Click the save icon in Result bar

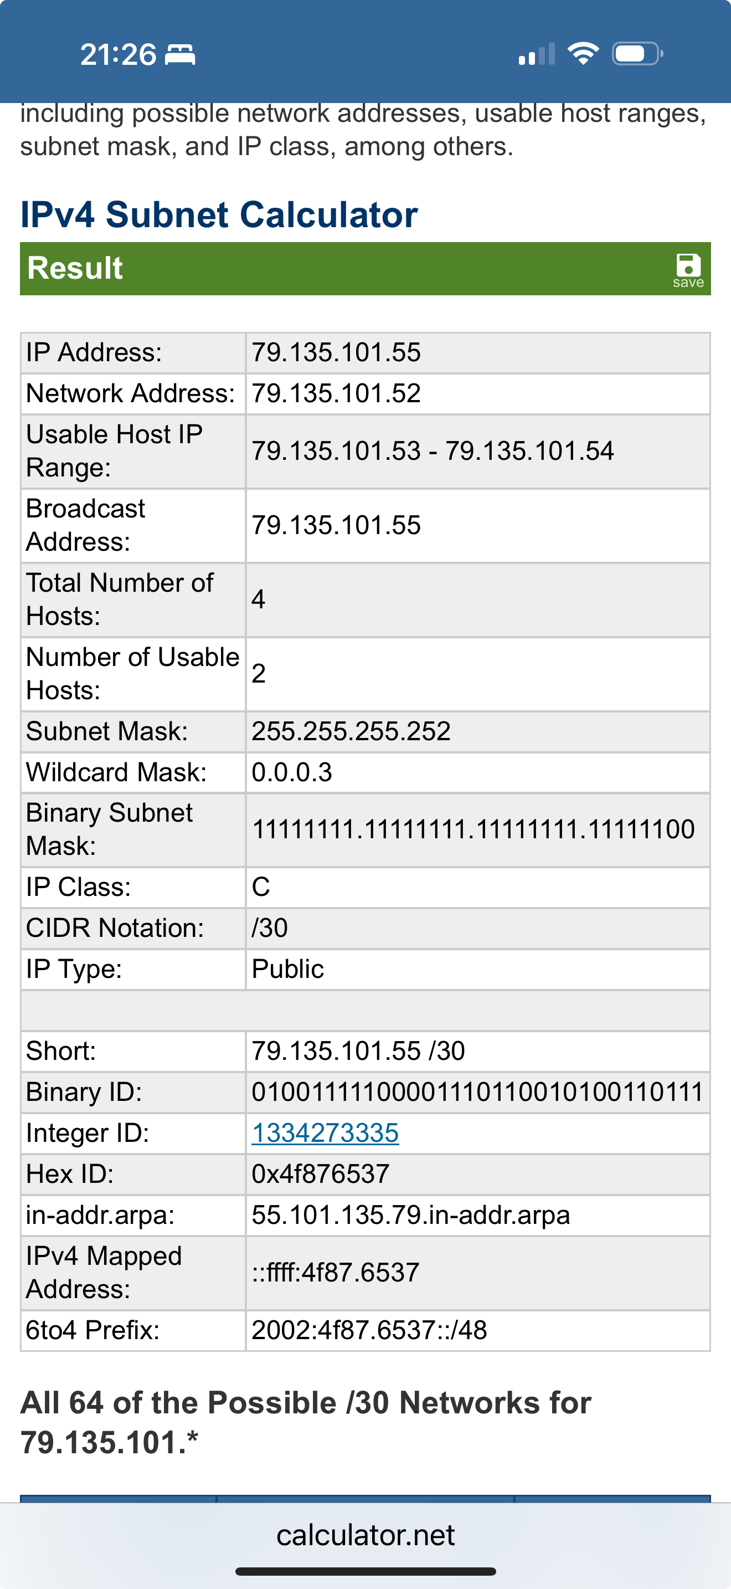(688, 270)
